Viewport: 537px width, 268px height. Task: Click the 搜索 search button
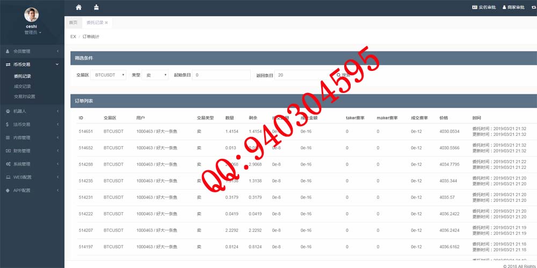point(344,75)
